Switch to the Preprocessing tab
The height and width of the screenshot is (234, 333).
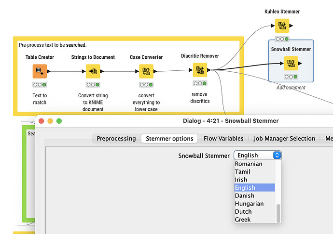116,138
